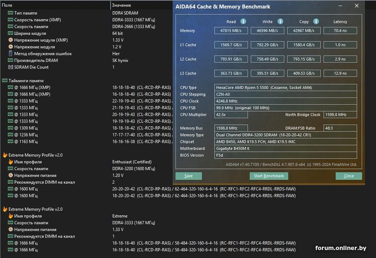Image resolution: width=376 pixels, height=258 pixels.
Task: Select the '17-17-17-40' timing value
Action: (x=124, y=135)
